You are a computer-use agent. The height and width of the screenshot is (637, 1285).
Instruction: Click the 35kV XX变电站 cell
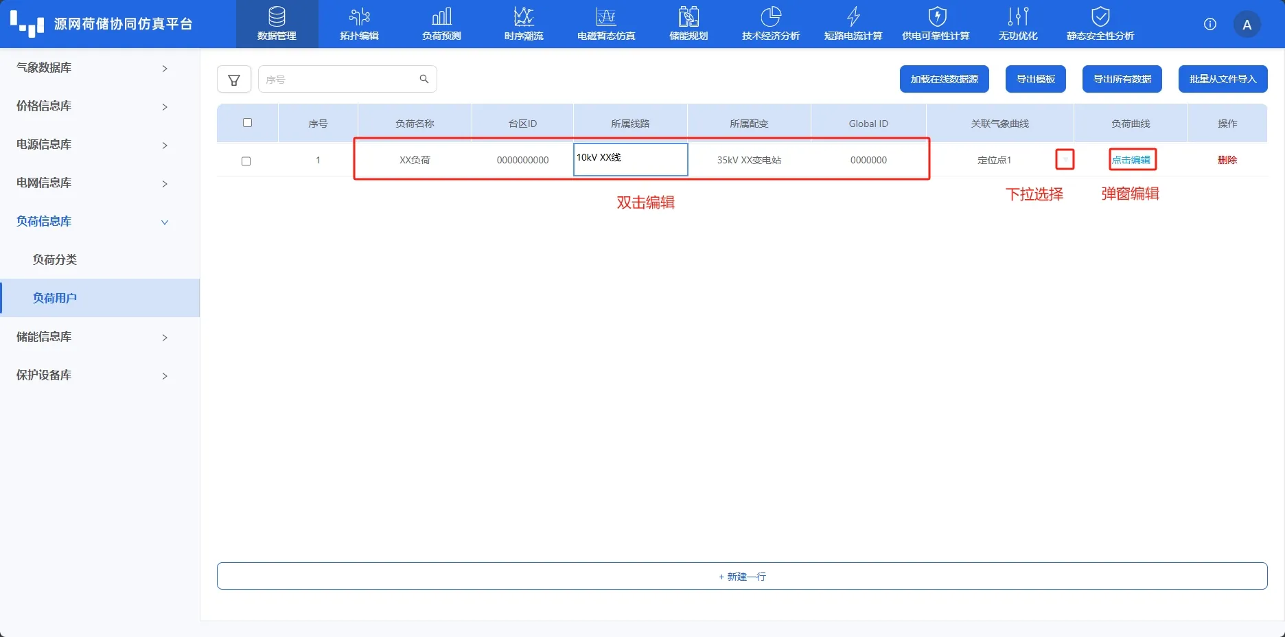click(749, 160)
